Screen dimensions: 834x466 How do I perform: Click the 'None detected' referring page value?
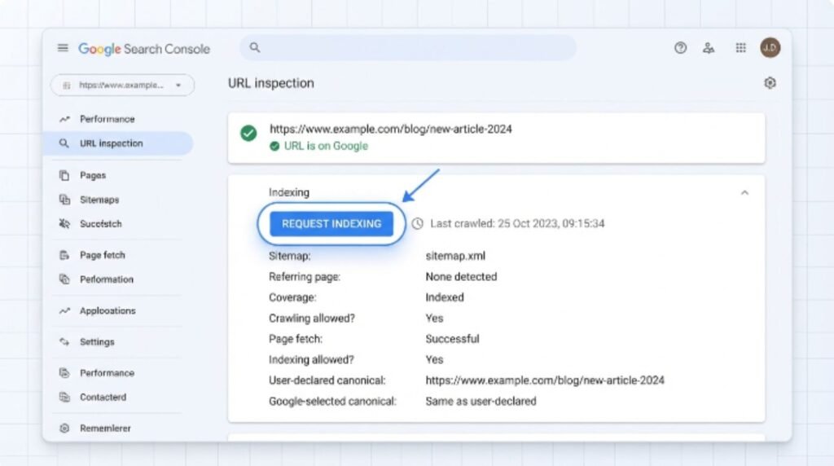[461, 277]
